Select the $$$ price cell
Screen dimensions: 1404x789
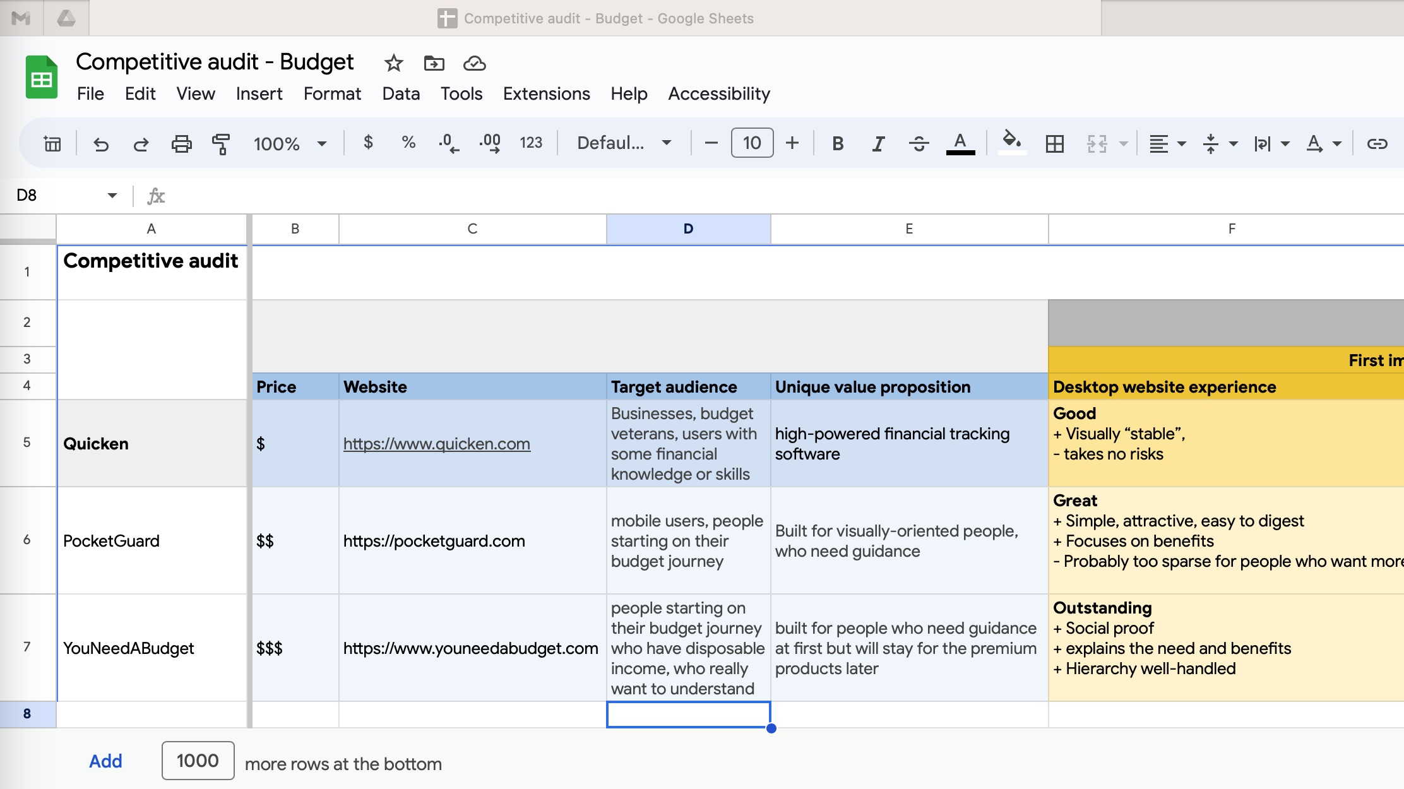[x=295, y=648]
